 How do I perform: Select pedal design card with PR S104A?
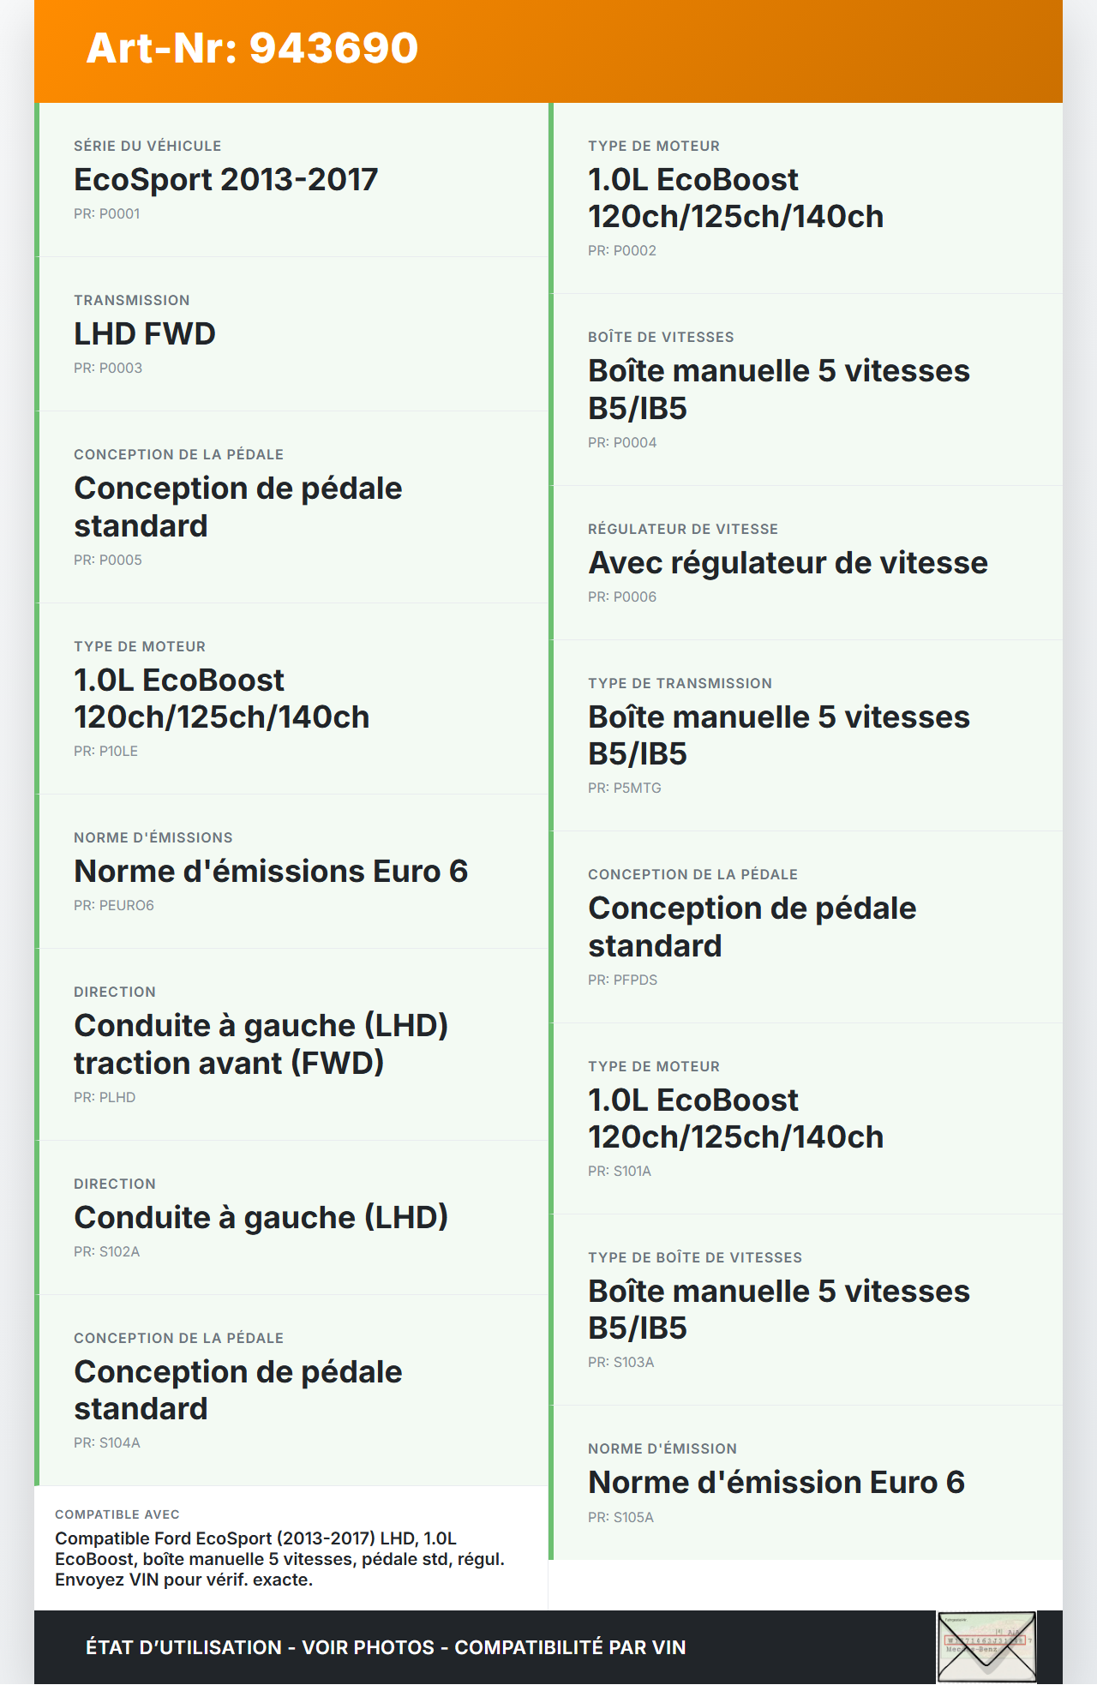293,1390
